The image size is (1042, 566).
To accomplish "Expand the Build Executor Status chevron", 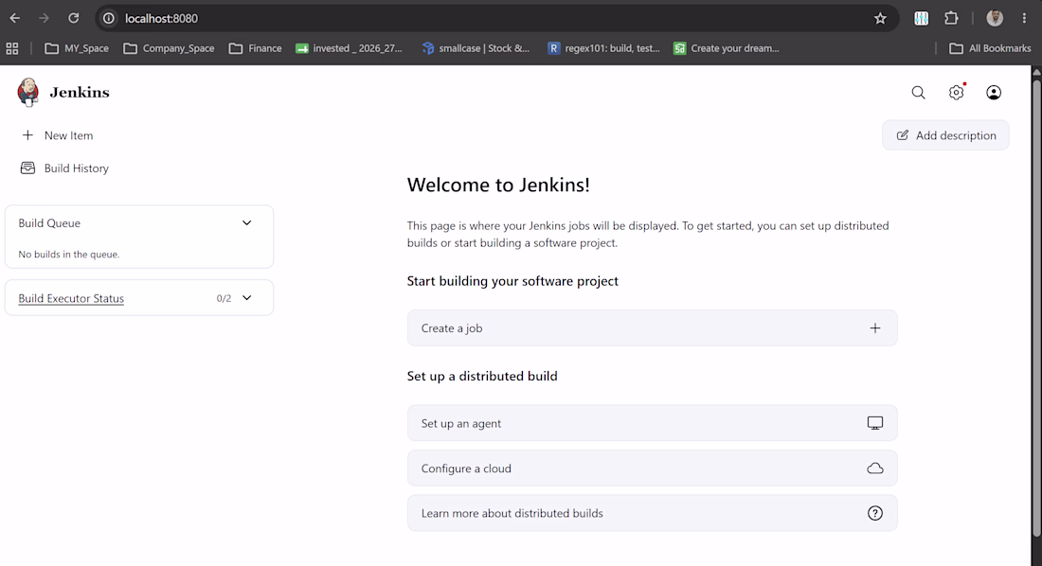I will pyautogui.click(x=246, y=298).
